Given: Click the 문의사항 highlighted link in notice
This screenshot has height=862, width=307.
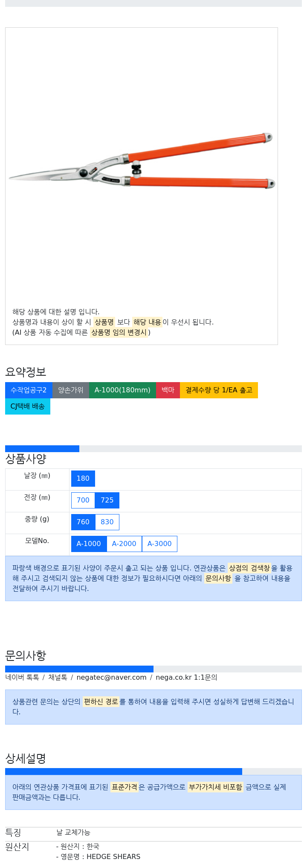Looking at the screenshot, I should pyautogui.click(x=218, y=579).
